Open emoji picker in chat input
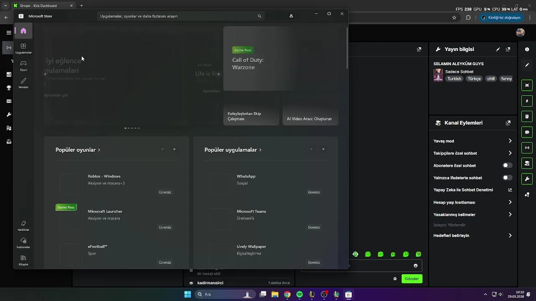Image resolution: width=536 pixels, height=301 pixels. coord(415,265)
